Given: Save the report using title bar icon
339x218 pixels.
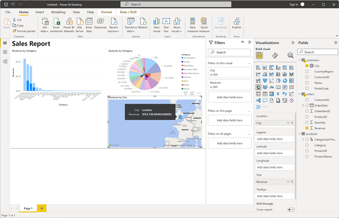Looking at the screenshot, I should point(6,4).
